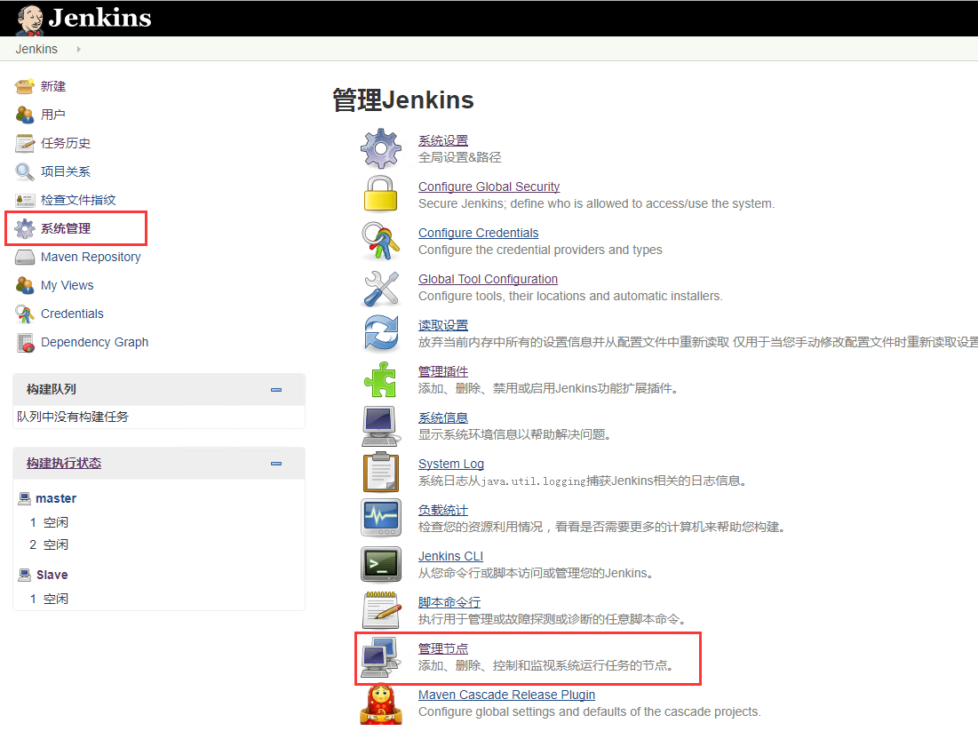The image size is (978, 731).
Task: Click the Maven Repository drive icon
Action: (25, 257)
